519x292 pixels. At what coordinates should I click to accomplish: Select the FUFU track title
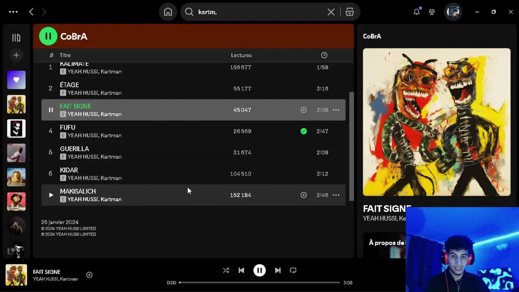(x=67, y=127)
